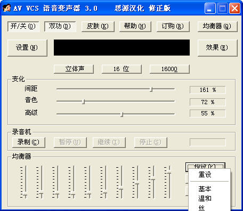This screenshot has width=243, height=211.
Task: Click the 161 % pitch value field
Action: tap(208, 90)
